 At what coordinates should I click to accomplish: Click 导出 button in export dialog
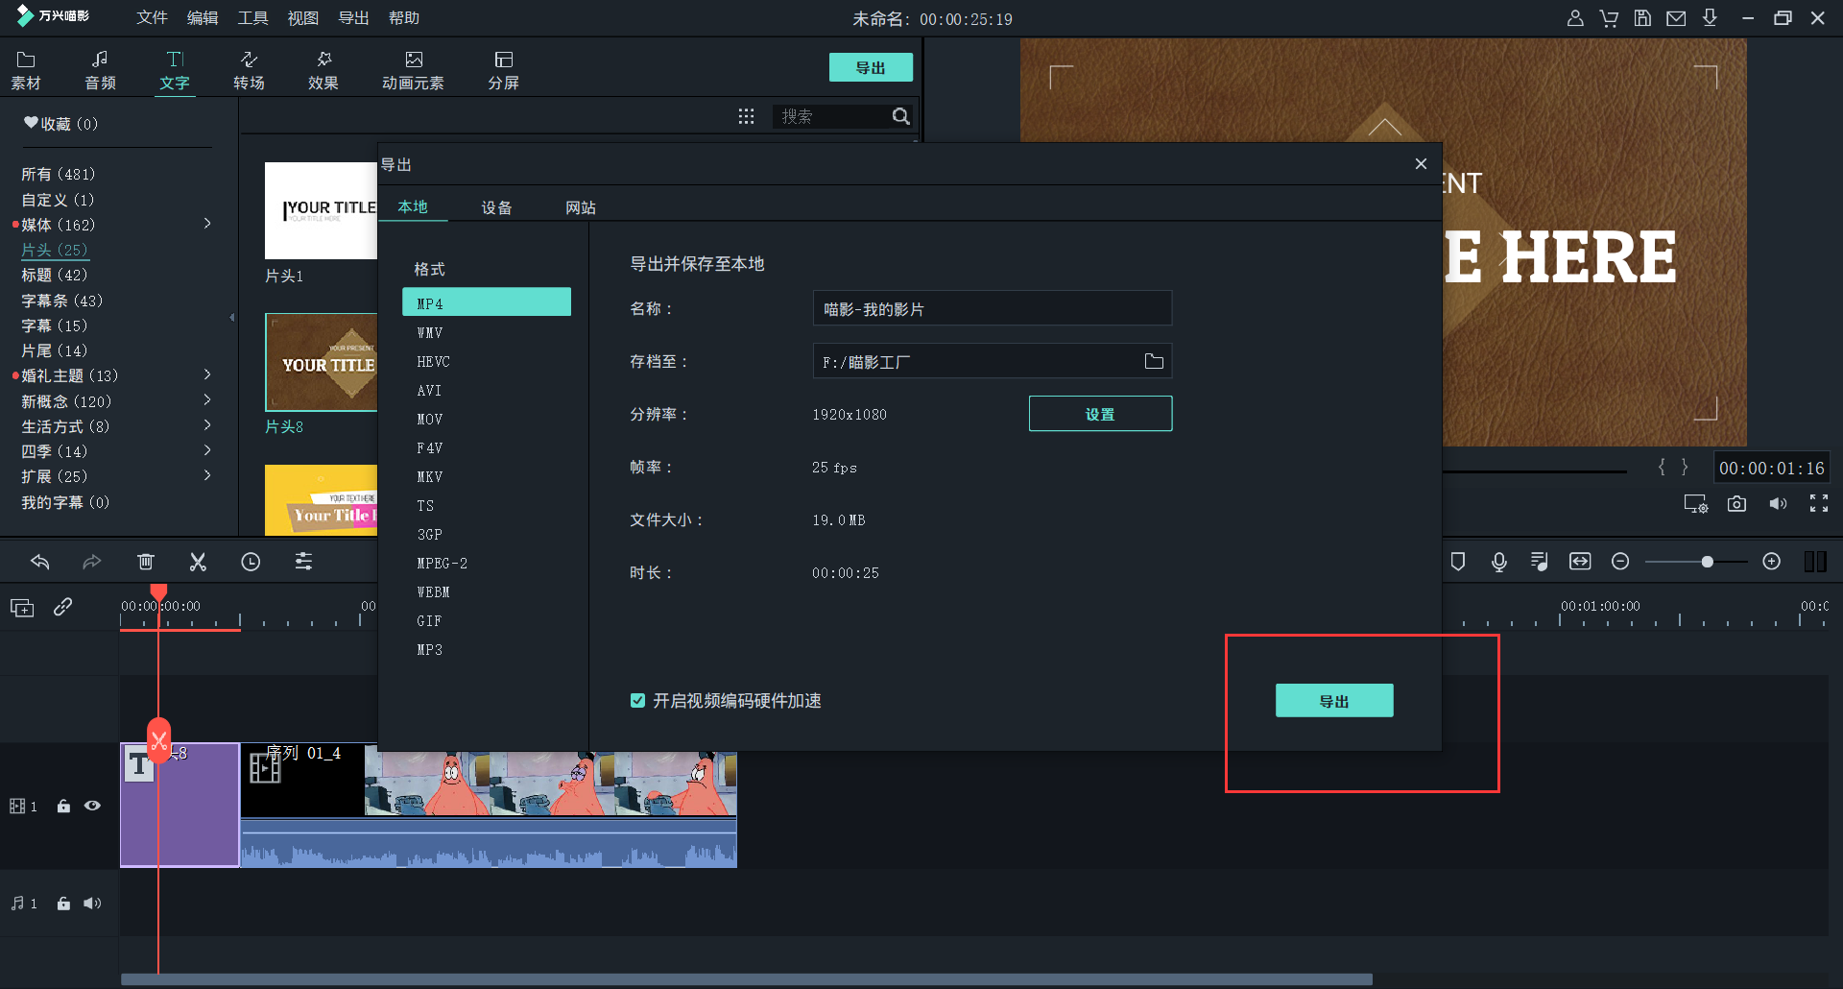(x=1334, y=701)
